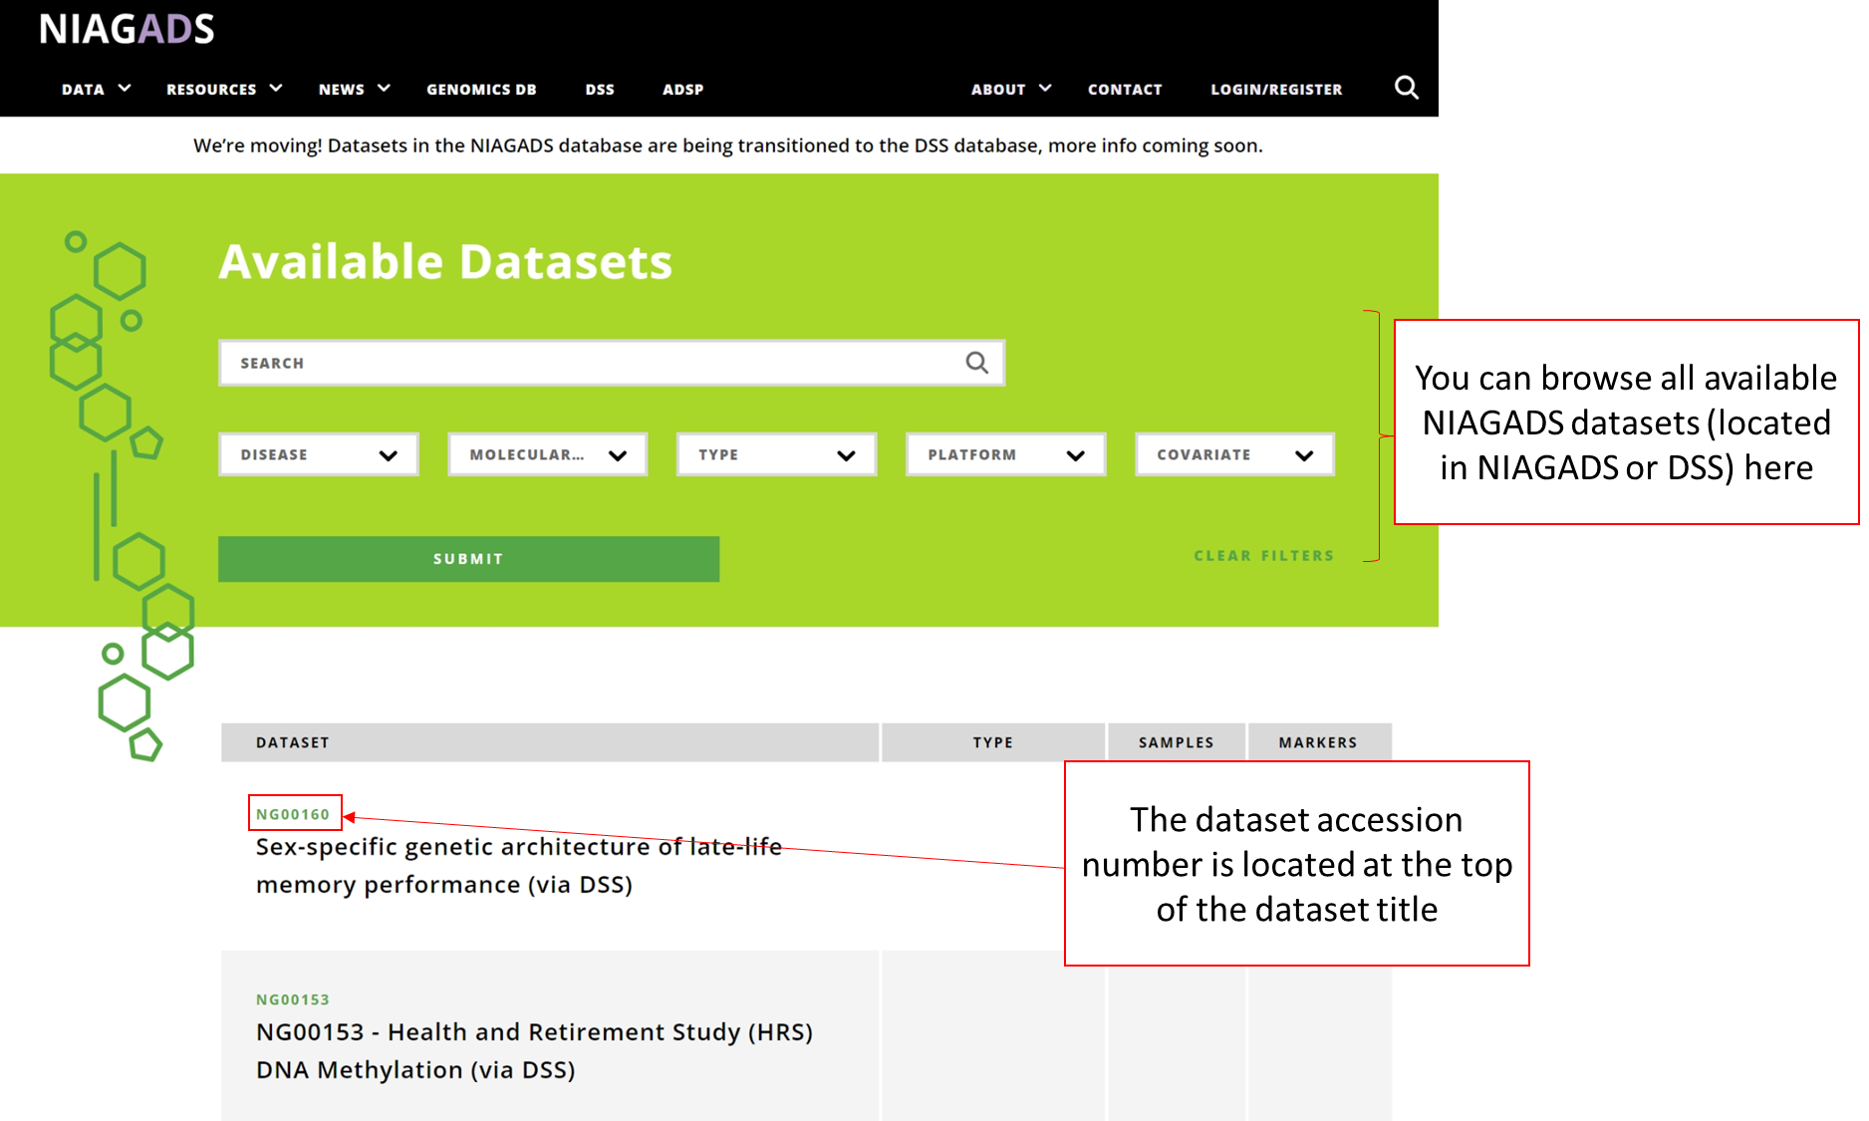Open the LOGIN/REGISTER page
Image resolution: width=1869 pixels, height=1121 pixels.
tap(1276, 89)
